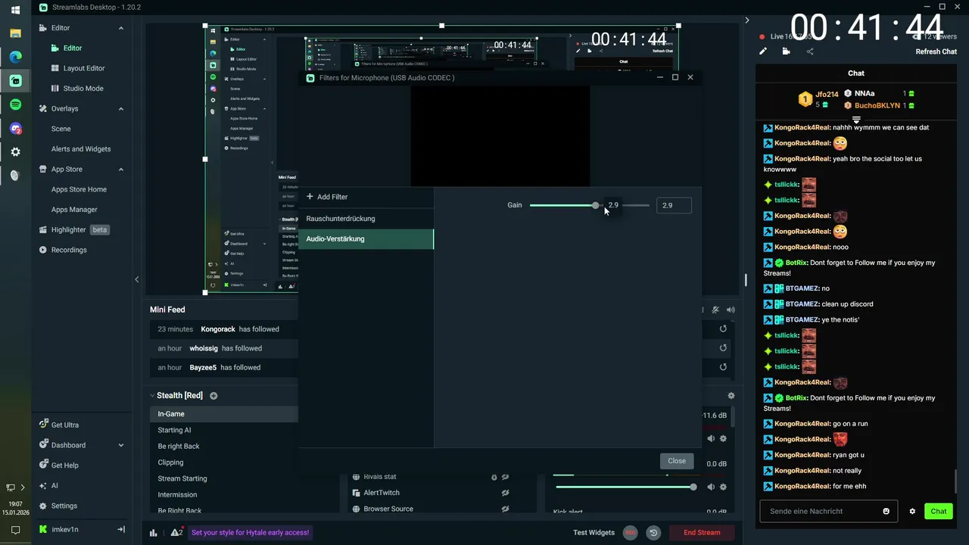Screen dimensions: 969x545
Task: Click the Get Ultra icon
Action: 44,425
